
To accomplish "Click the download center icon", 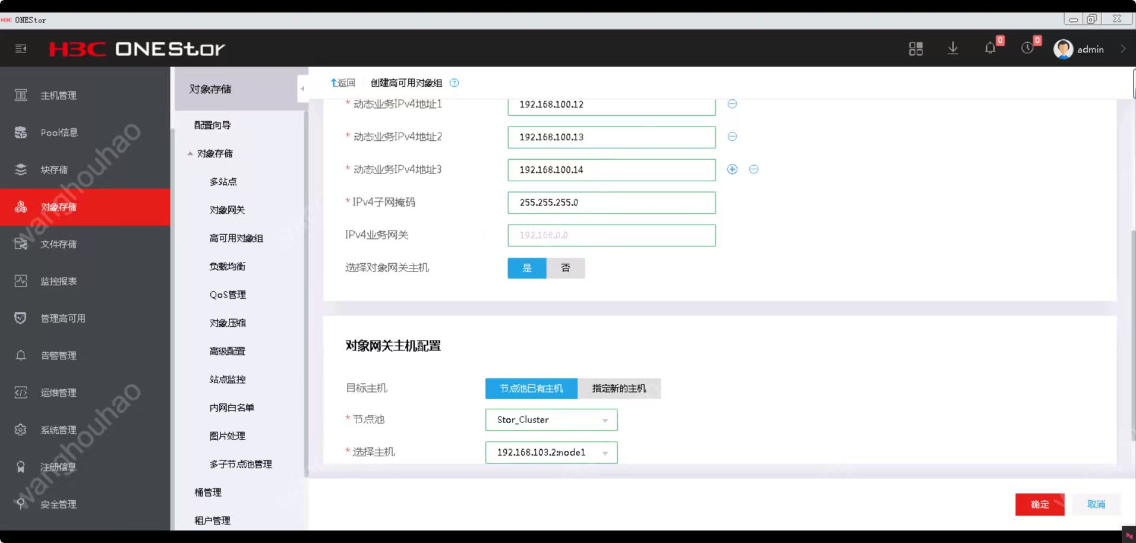I will [x=953, y=48].
